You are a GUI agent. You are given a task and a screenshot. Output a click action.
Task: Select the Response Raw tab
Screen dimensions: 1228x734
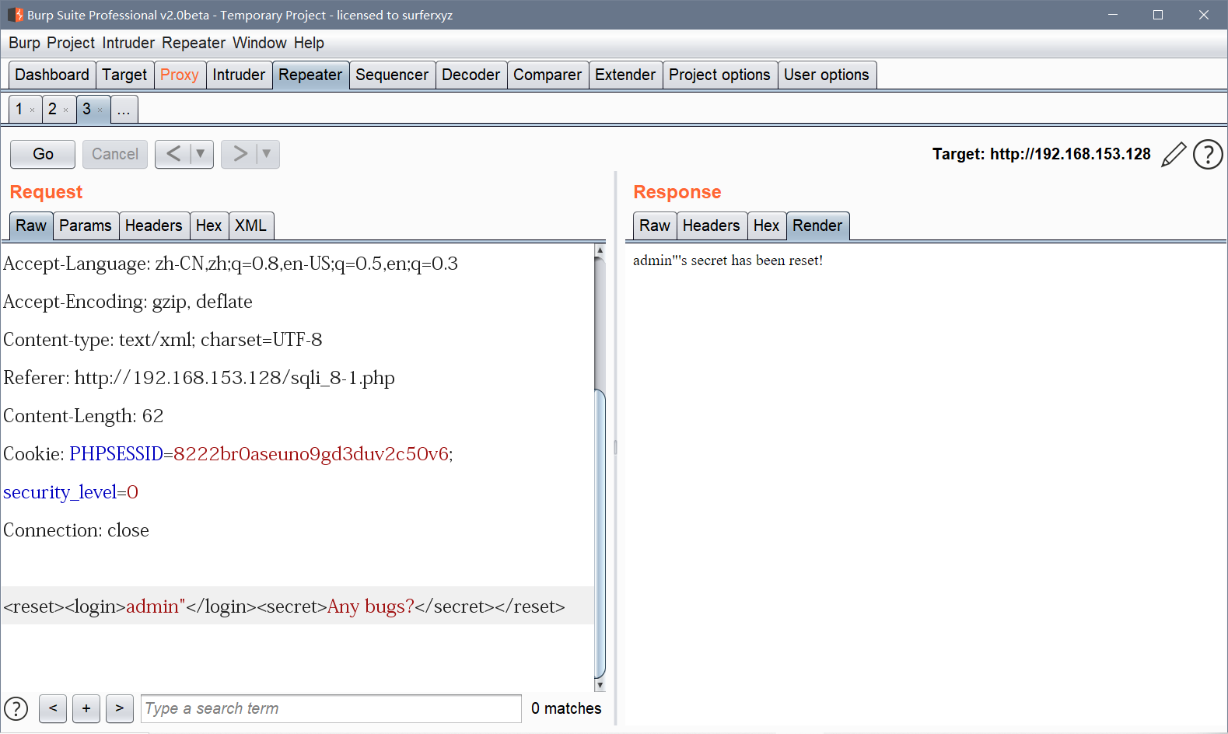655,225
